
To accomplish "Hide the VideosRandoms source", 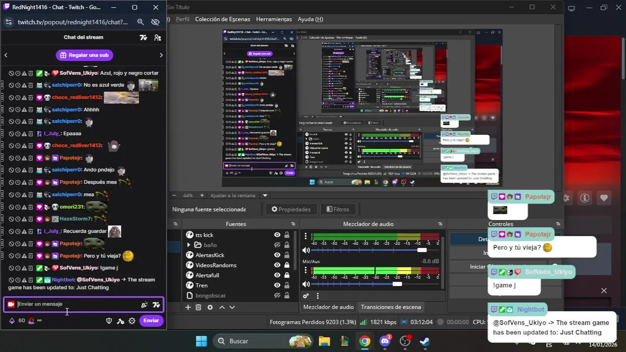I will tap(277, 265).
